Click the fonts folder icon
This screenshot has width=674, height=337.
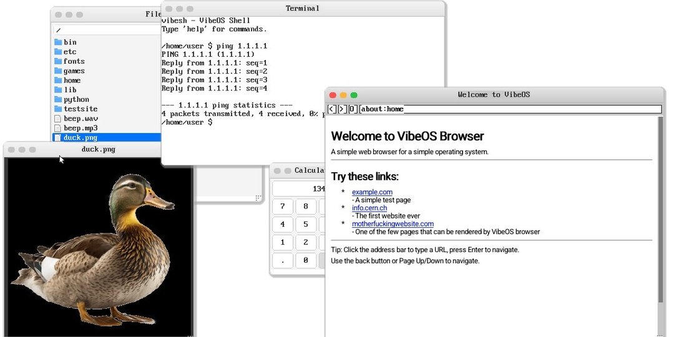point(58,61)
